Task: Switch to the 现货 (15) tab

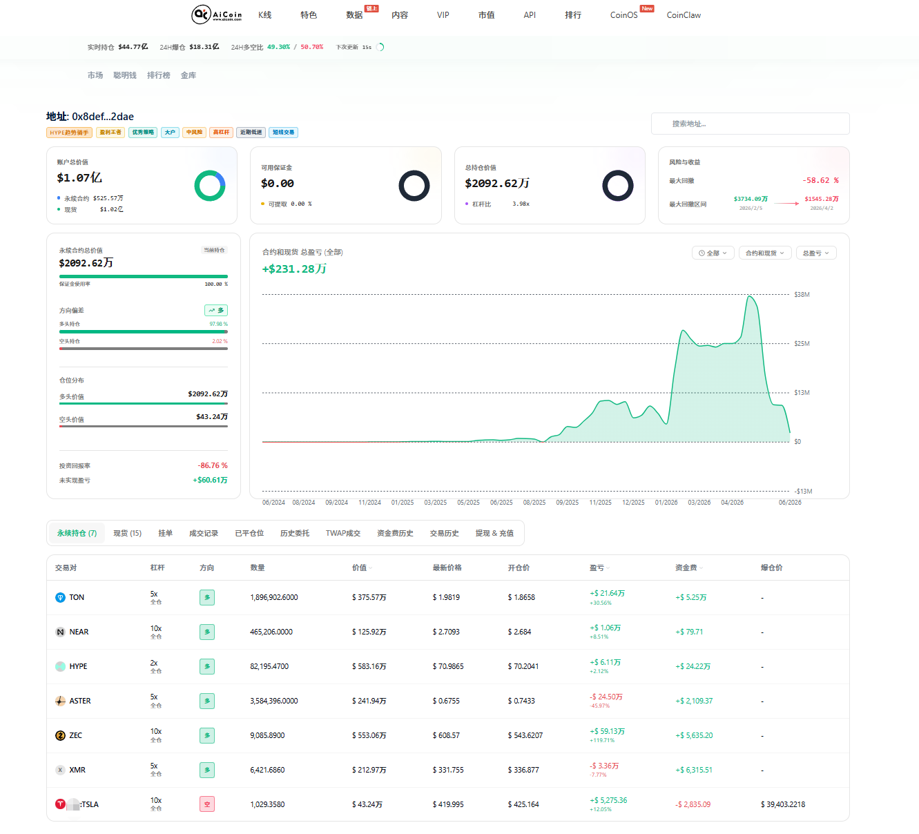Action: coord(127,533)
